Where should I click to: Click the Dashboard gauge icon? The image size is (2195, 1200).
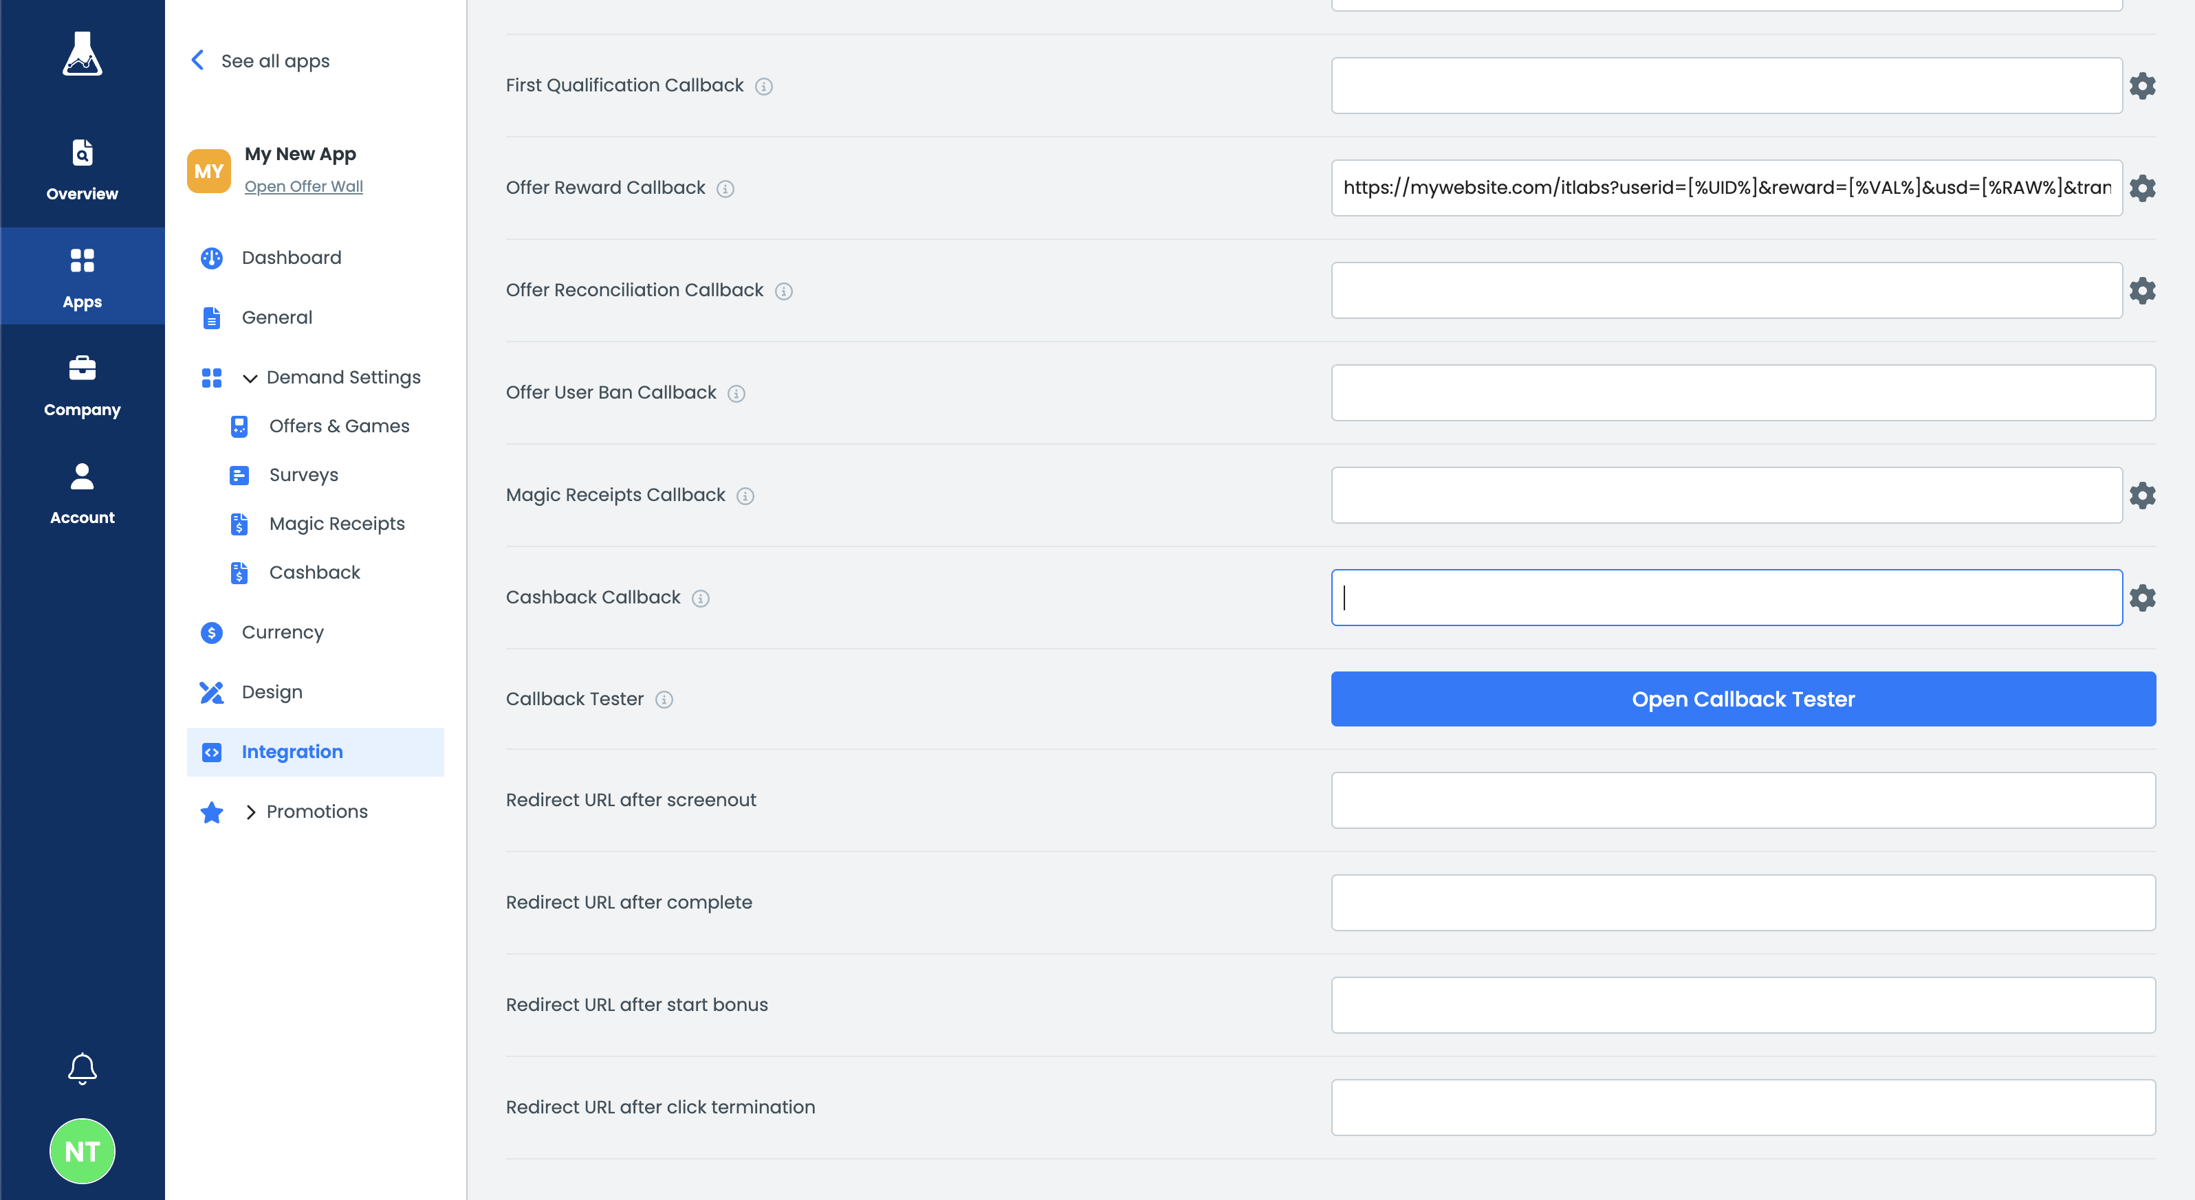211,257
